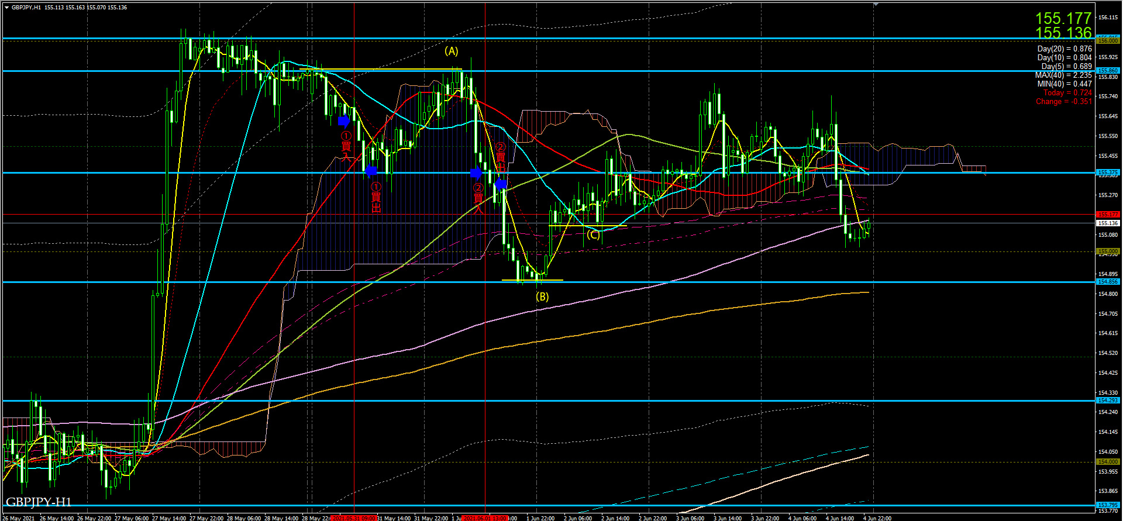Click the 154.705 value on price axis
The image size is (1123, 521).
tap(1107, 314)
